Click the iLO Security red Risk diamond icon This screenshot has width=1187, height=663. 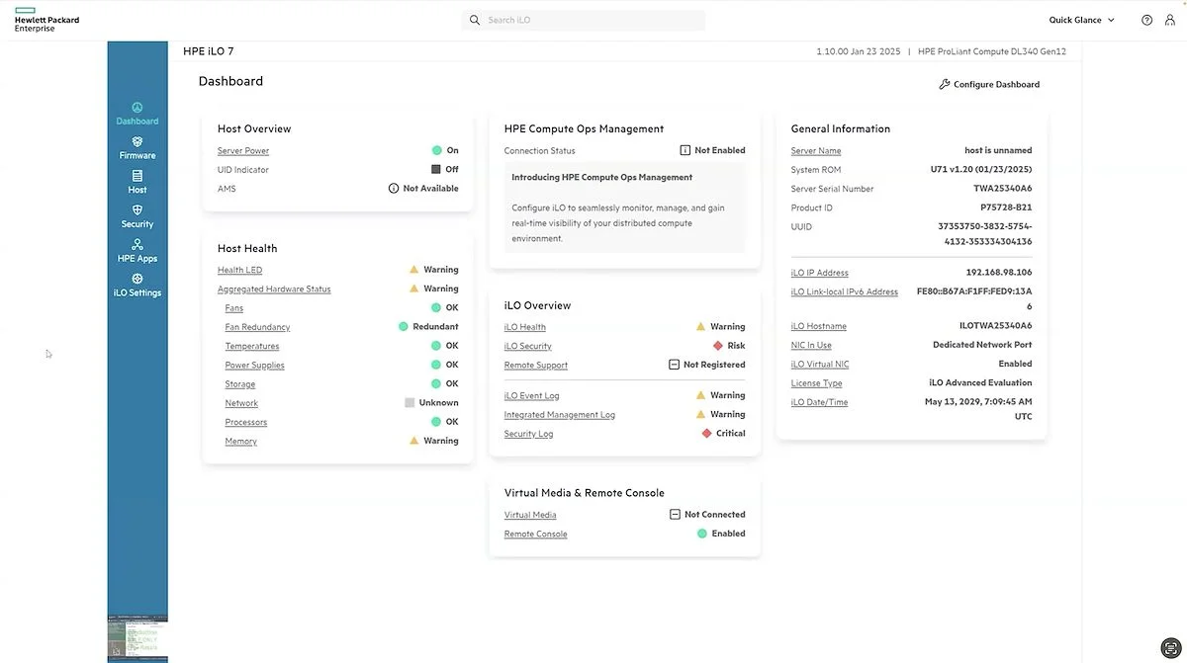pos(718,346)
